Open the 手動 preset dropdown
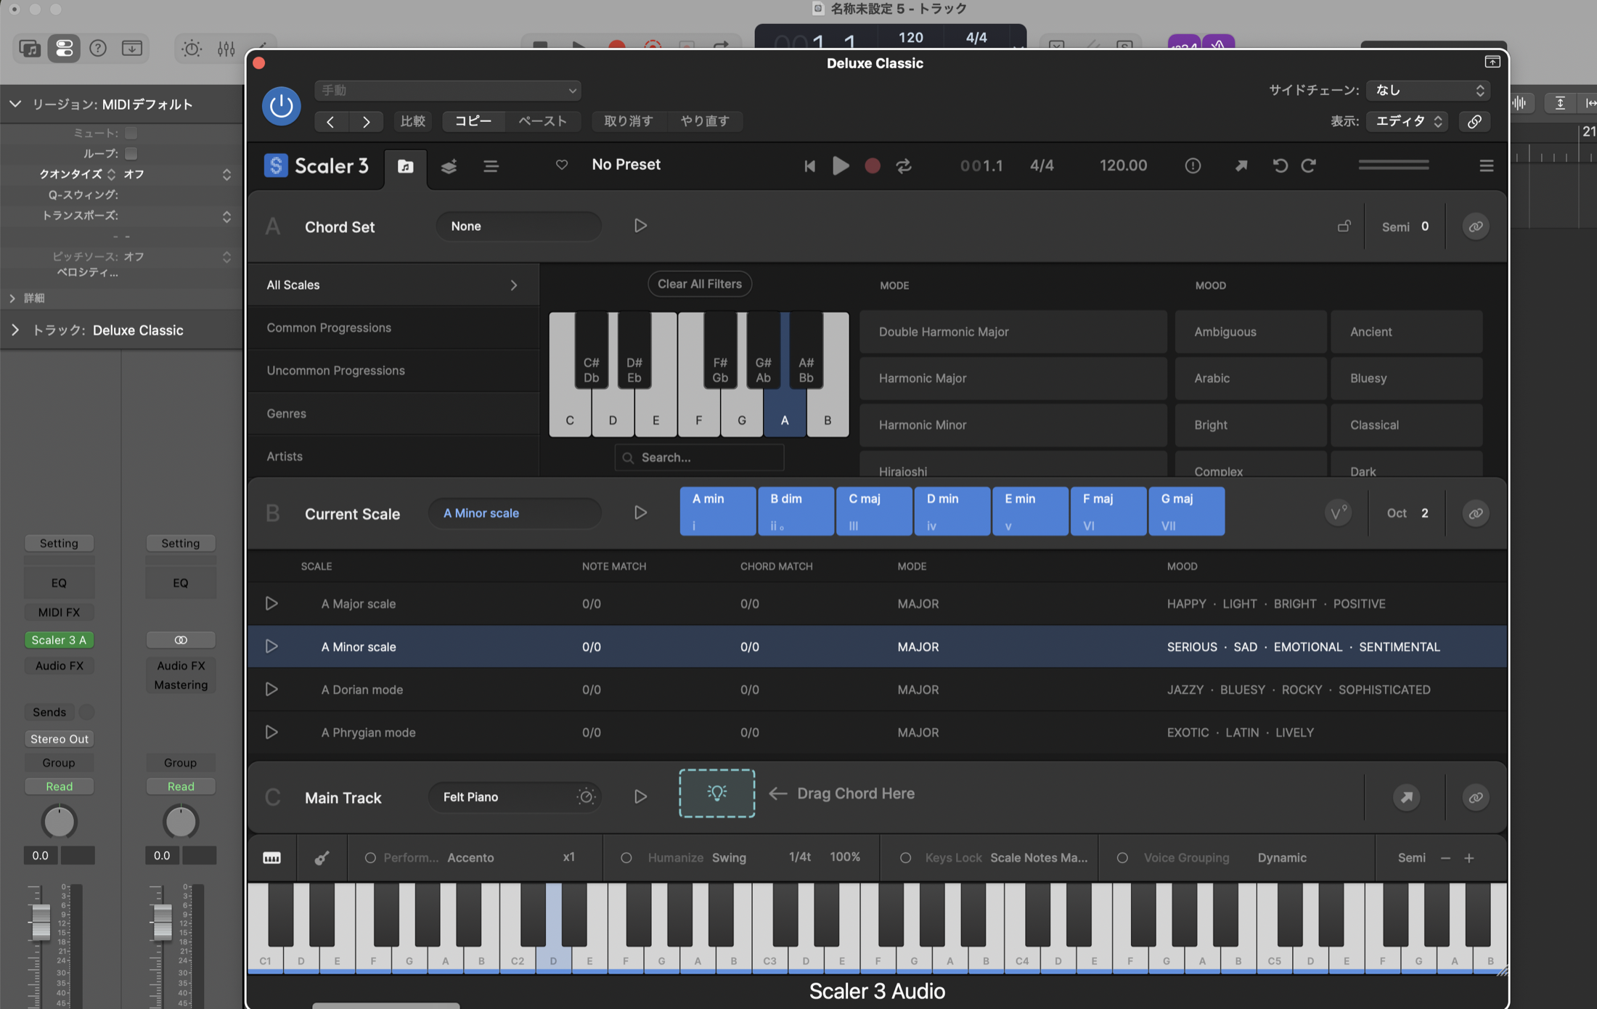 coord(448,90)
